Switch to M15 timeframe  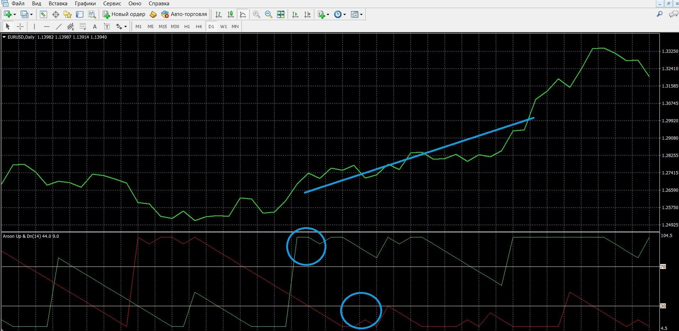[x=163, y=27]
